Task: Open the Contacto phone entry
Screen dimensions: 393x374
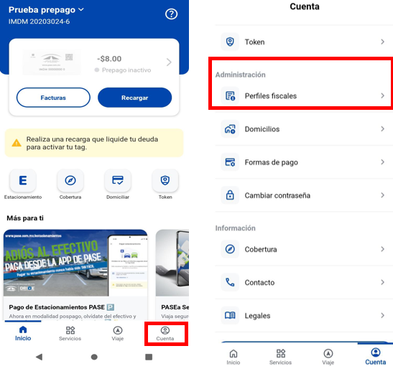Action: (304, 282)
